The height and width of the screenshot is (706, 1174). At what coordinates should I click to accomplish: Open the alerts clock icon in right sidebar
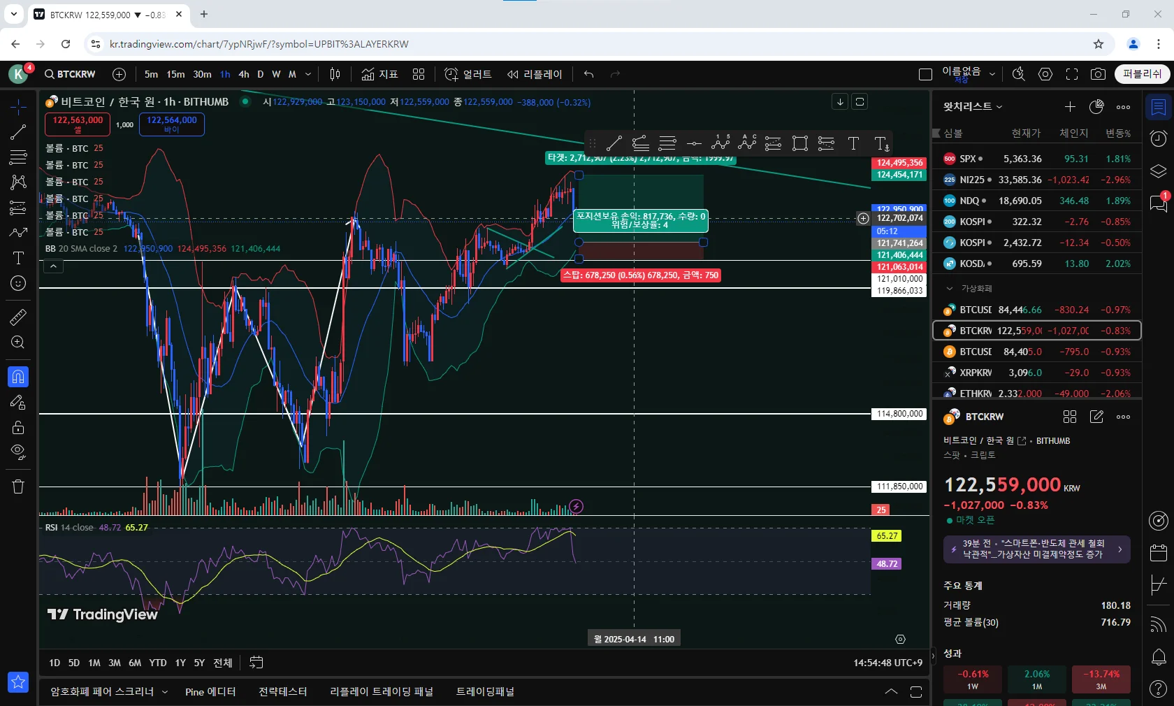coord(1158,139)
